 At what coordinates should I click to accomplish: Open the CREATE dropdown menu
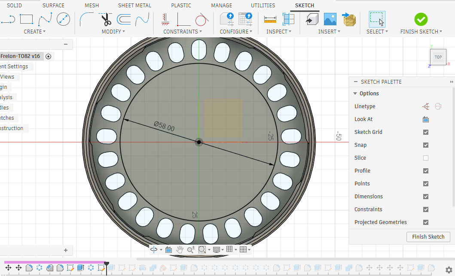click(34, 32)
